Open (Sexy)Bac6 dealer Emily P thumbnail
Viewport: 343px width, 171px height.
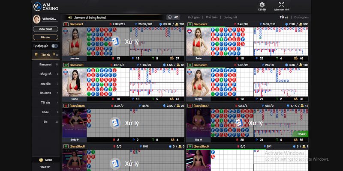coord(74,123)
